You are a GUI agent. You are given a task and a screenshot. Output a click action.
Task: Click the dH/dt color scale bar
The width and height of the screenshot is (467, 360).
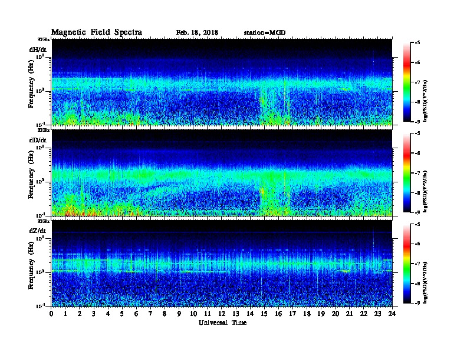click(x=407, y=82)
